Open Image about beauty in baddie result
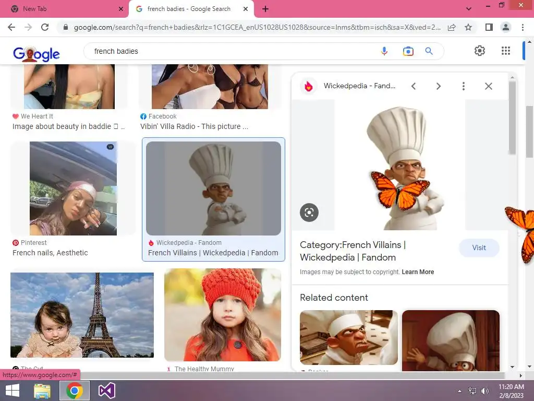The height and width of the screenshot is (401, 534). tap(68, 126)
